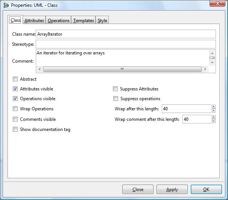Enable the Abstract checkbox

[x=15, y=79]
